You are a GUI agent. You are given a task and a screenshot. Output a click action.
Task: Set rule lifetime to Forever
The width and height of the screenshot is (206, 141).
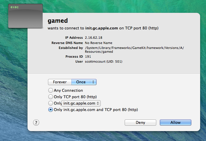coord(60,82)
